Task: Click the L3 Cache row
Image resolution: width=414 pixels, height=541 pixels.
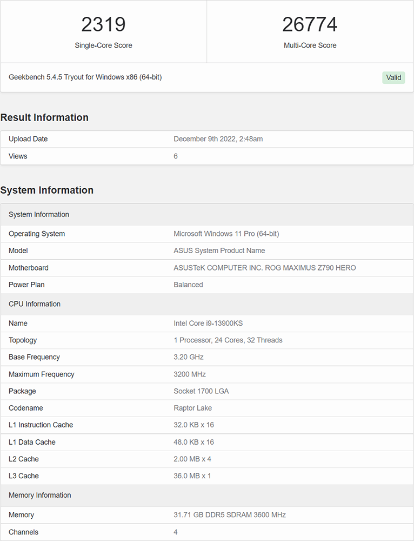Action: click(207, 476)
